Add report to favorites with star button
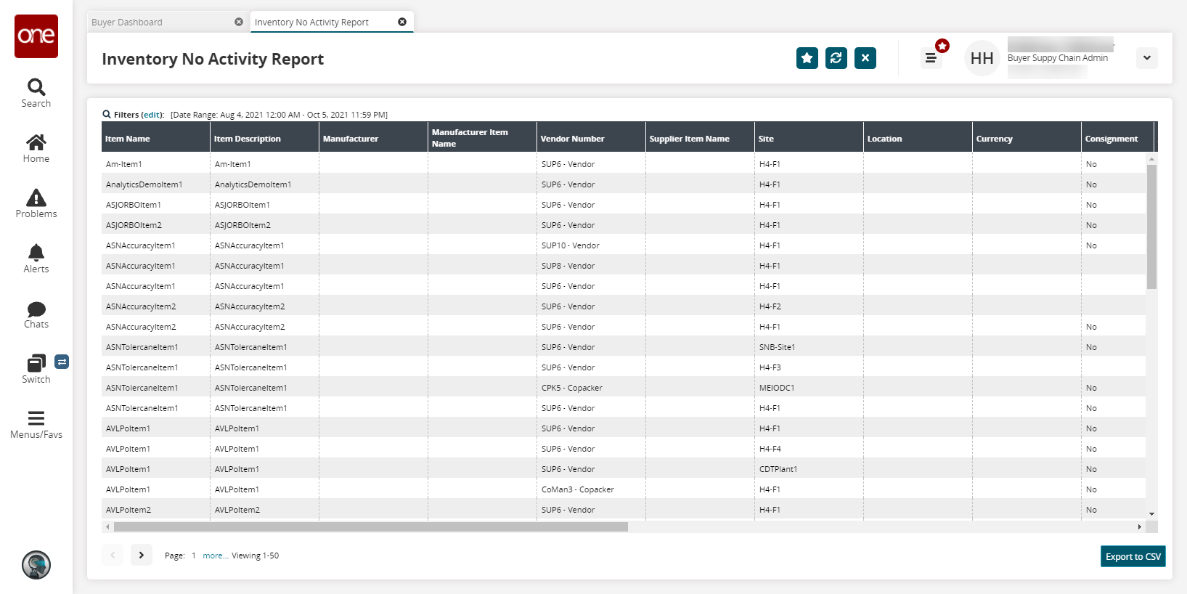The image size is (1187, 594). (x=807, y=58)
